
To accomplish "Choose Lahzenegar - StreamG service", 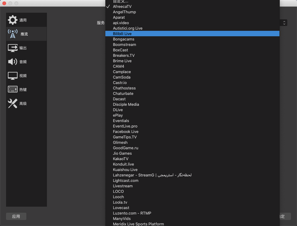I will 192,175.
